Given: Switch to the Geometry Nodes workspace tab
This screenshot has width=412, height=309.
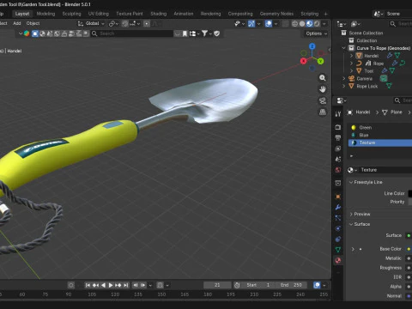Looking at the screenshot, I should point(276,14).
